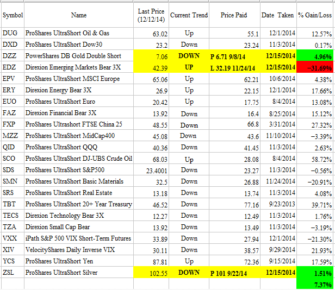Click the MZZ symbol cell
This screenshot has width=335, height=290.
13,136
